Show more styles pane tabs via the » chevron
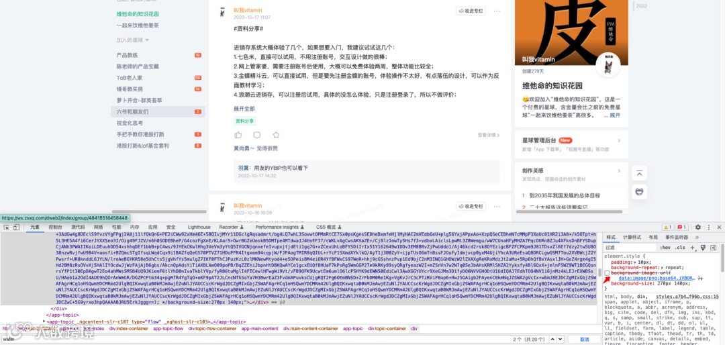This screenshot has height=345, width=725. click(697, 237)
